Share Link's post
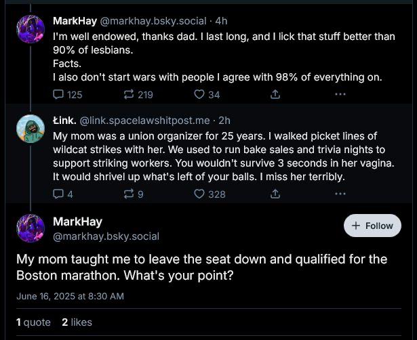The image size is (417, 340). [x=275, y=194]
